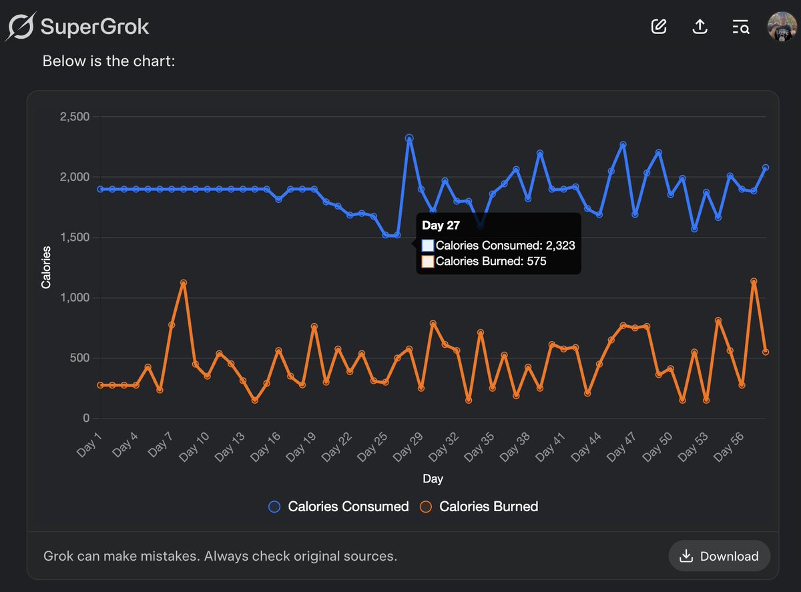Click the orange swatch next to Calories Burned: 575
Screen dimensions: 801x592
coord(428,261)
